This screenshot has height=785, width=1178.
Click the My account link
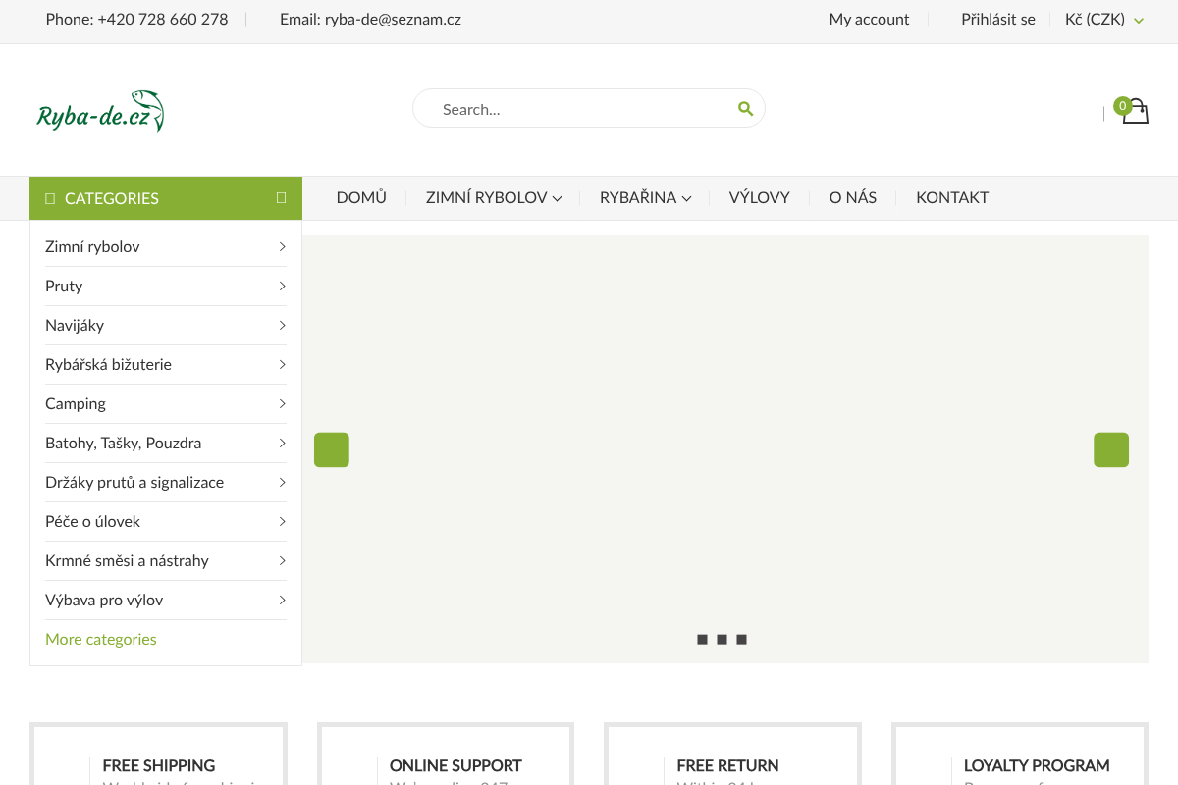[870, 19]
